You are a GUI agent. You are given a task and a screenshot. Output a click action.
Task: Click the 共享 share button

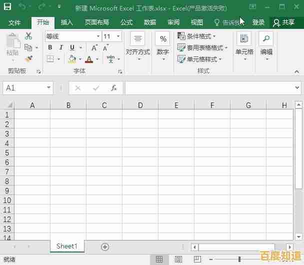pos(284,22)
